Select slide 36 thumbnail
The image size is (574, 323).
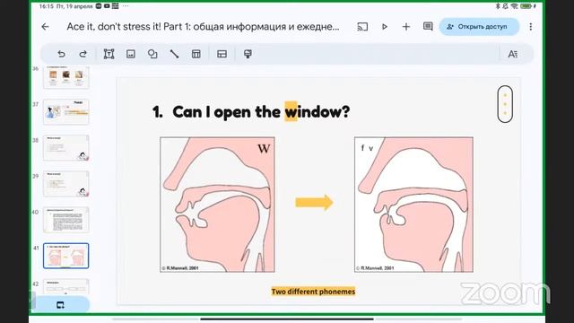[x=65, y=78]
